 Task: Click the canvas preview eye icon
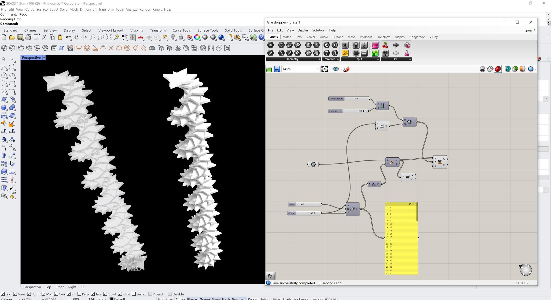[x=336, y=69]
